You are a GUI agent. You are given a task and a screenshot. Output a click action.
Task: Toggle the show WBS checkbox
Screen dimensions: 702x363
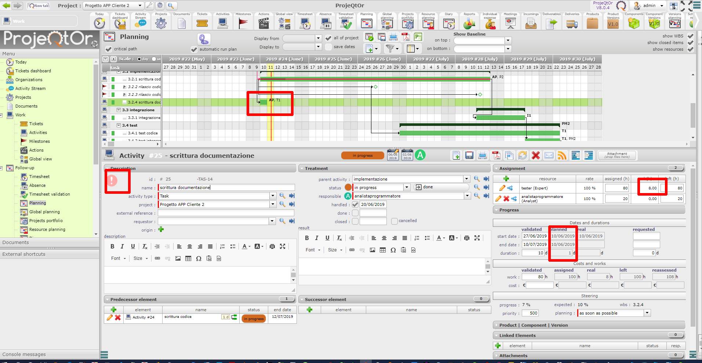point(690,36)
